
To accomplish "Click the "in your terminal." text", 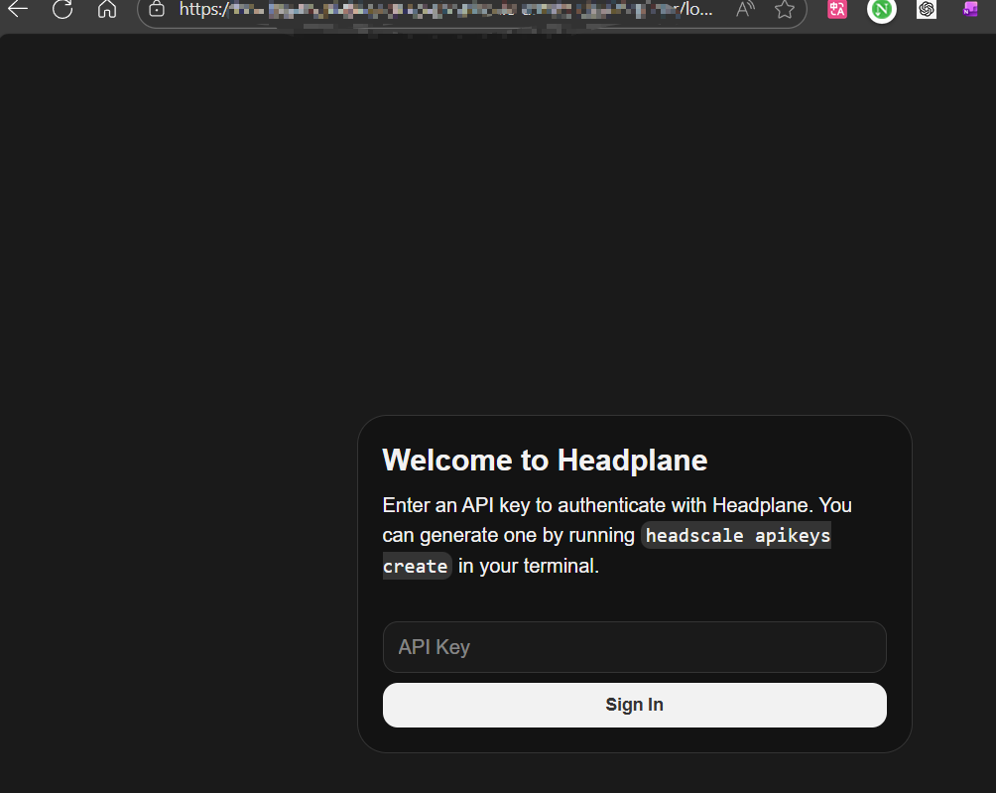I will click(x=528, y=567).
